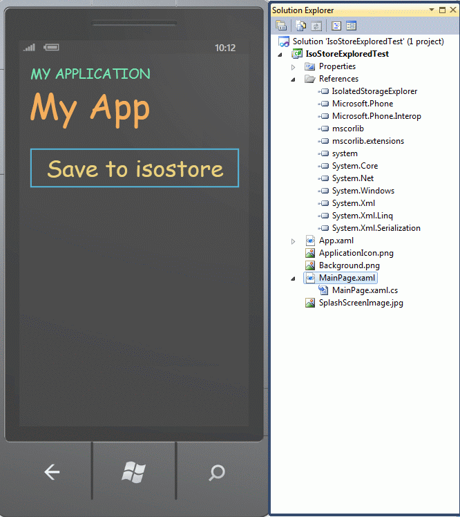Screen dimensions: 460x517
Task: Collapse the IsoStoreExploredTest project node
Action: [280, 55]
